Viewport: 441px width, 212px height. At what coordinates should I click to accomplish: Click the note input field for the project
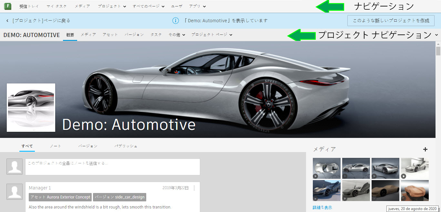pyautogui.click(x=113, y=167)
